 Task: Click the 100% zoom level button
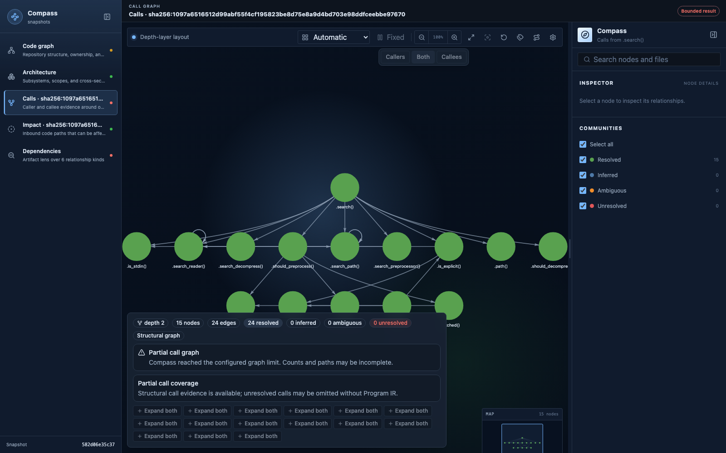click(438, 37)
